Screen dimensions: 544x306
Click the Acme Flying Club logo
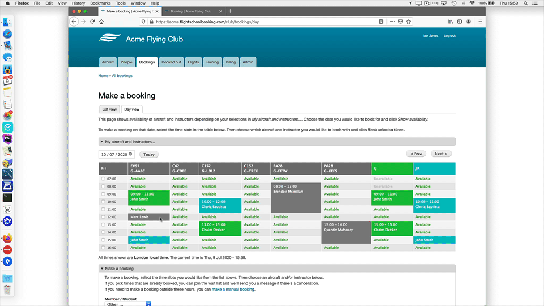pyautogui.click(x=109, y=38)
